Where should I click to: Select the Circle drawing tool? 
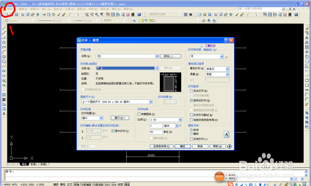coord(4,57)
